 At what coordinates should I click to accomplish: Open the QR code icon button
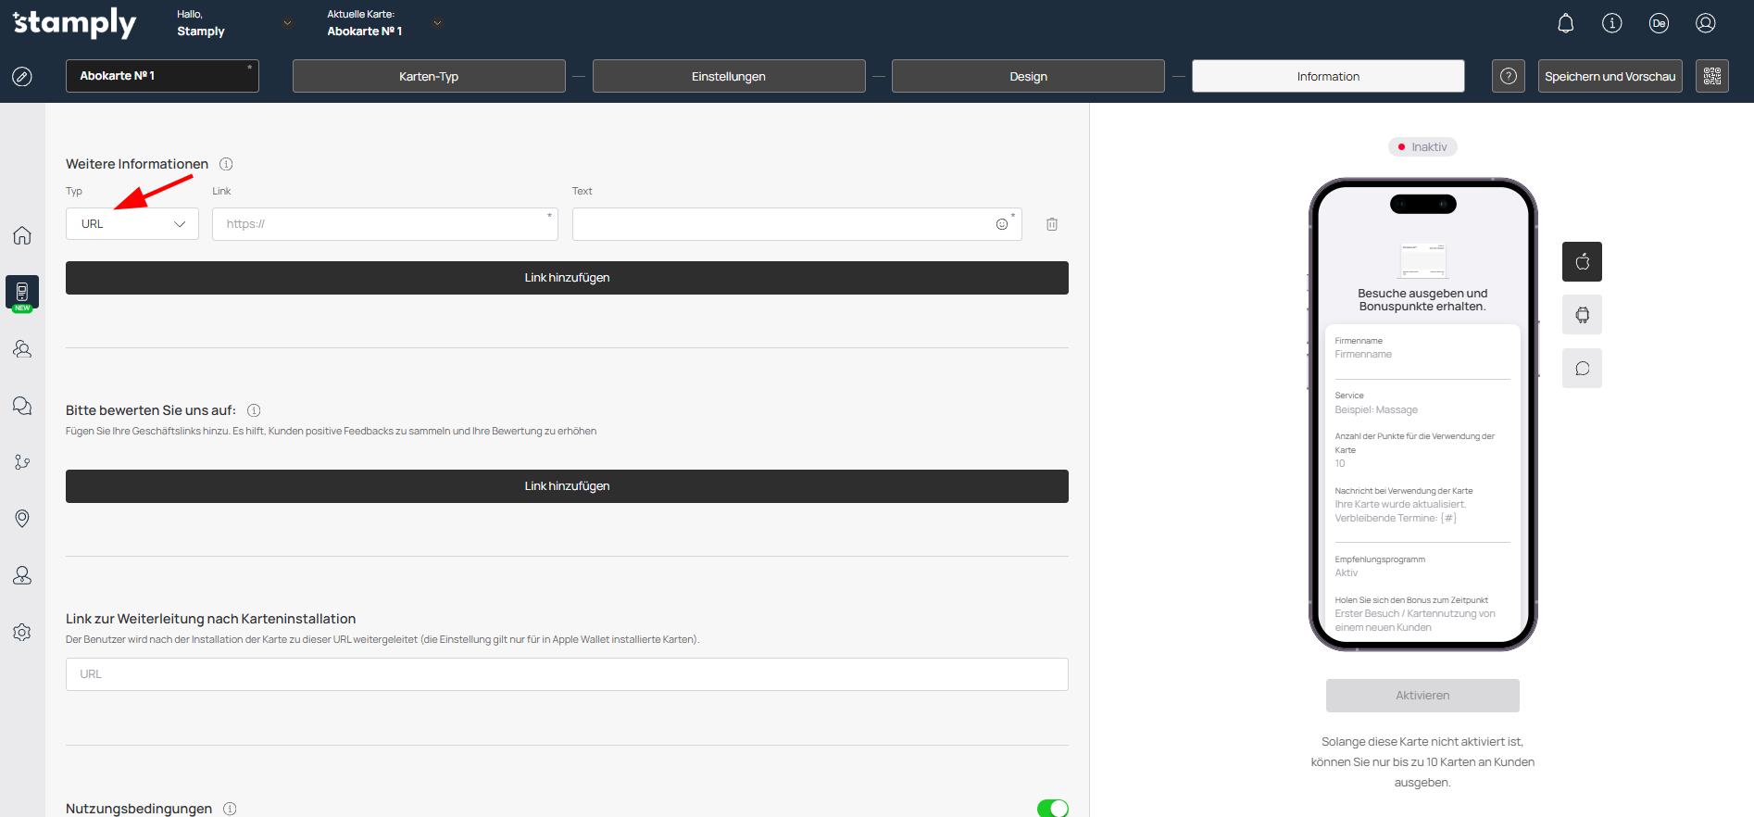(x=1711, y=76)
